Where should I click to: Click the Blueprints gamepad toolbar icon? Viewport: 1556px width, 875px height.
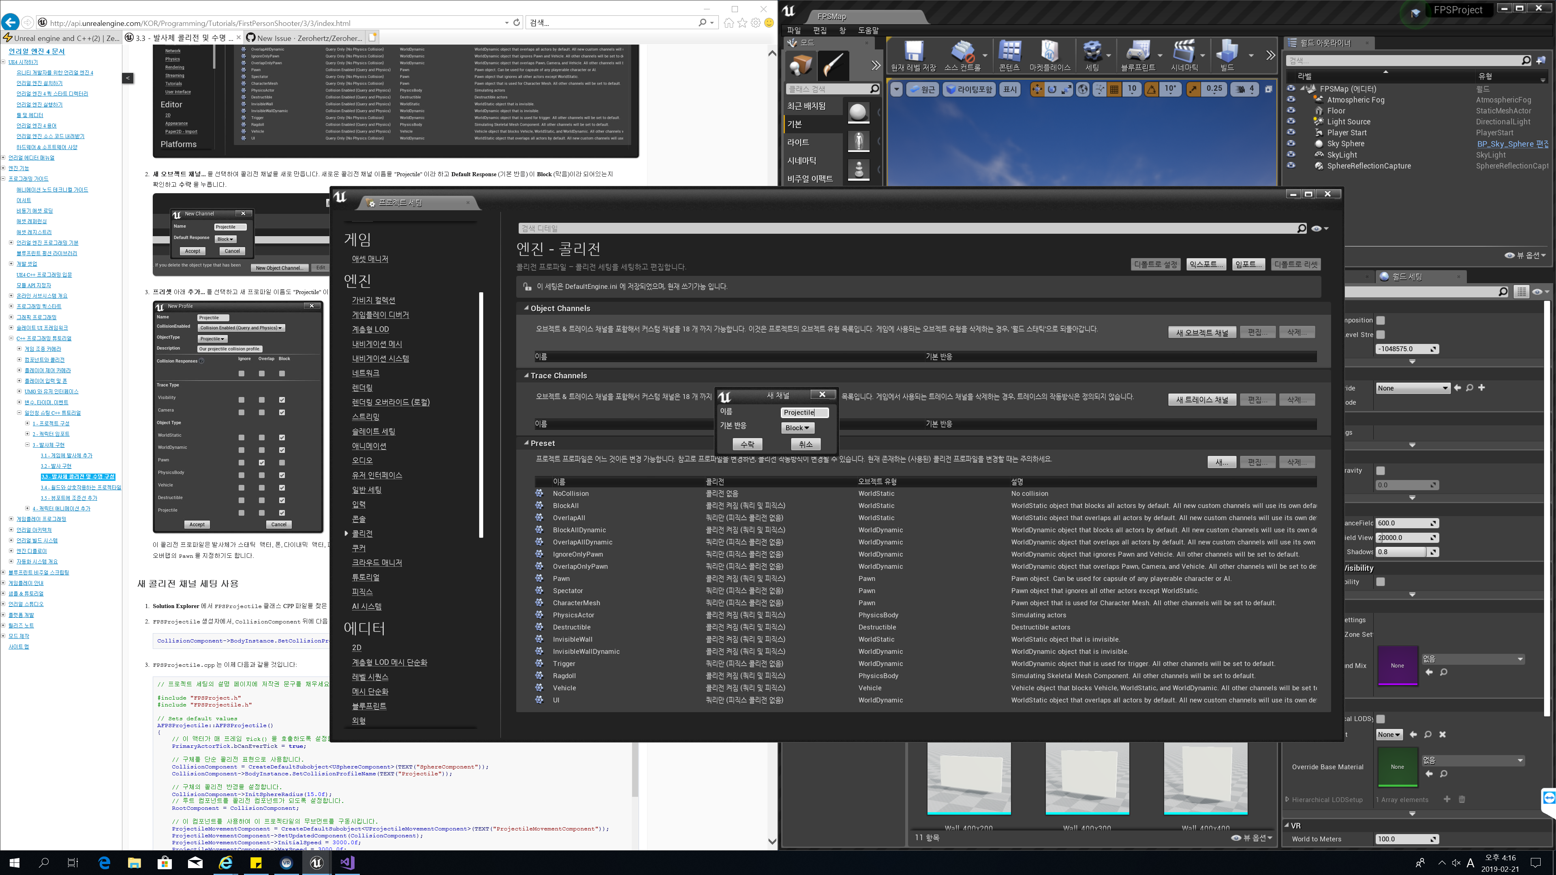tap(1137, 51)
